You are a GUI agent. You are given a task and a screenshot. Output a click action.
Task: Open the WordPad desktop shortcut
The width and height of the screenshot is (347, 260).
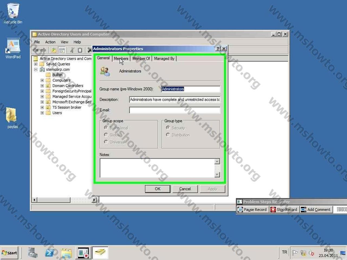[13, 48]
